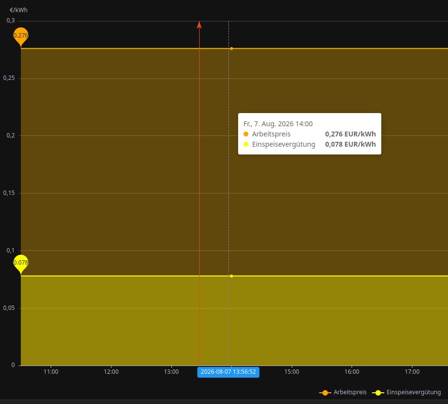
Task: Click the 11:00 x-axis label
Action: coord(51,372)
